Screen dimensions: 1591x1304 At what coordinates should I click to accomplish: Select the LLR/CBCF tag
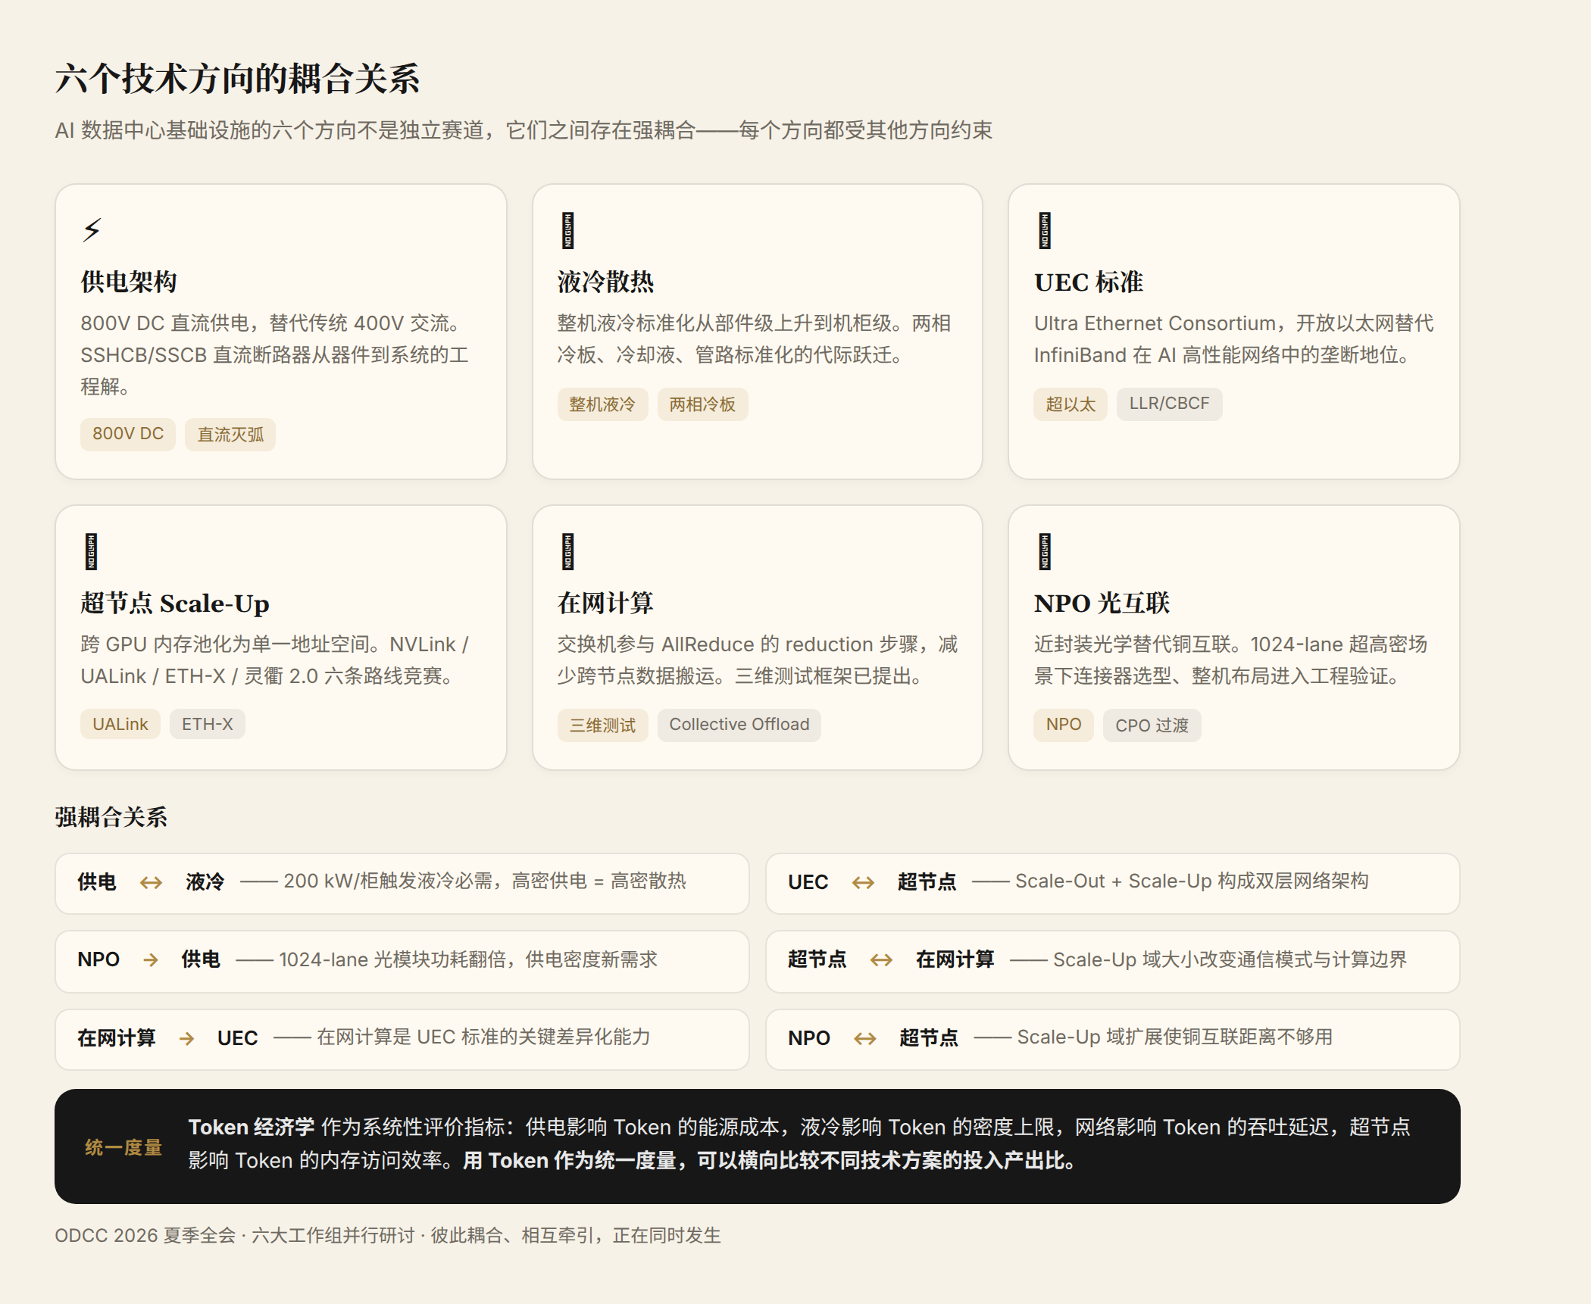pyautogui.click(x=1169, y=404)
